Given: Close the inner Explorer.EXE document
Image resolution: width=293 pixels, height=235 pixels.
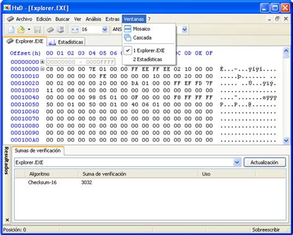Looking at the screenshot, I should click(x=286, y=19).
